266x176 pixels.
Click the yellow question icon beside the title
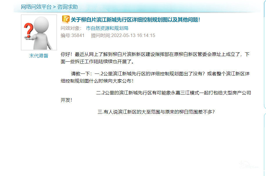click(x=66, y=19)
